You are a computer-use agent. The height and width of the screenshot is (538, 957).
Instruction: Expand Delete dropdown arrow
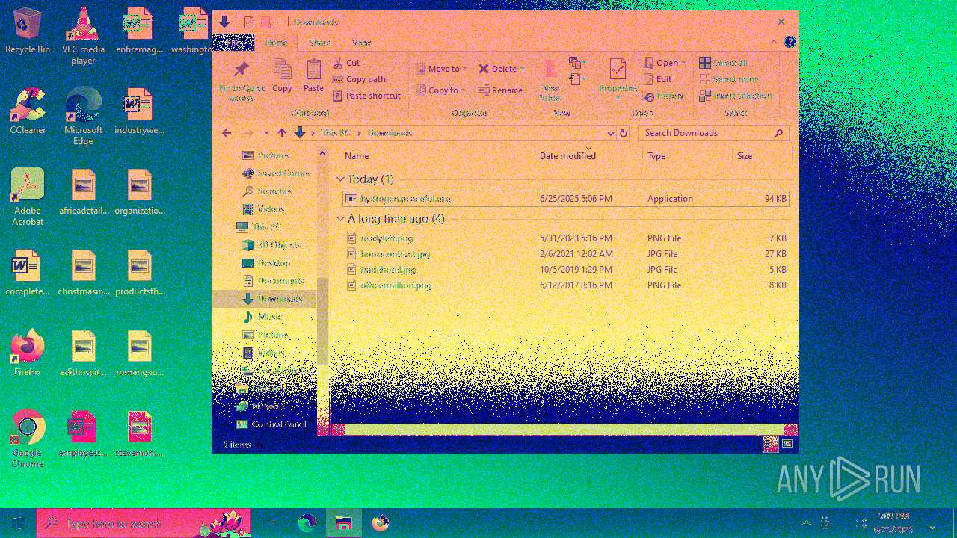(522, 69)
